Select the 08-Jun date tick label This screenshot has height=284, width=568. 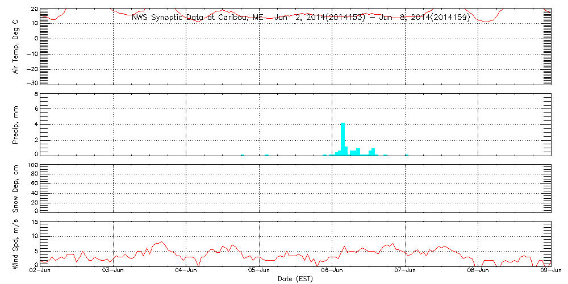tap(478, 272)
